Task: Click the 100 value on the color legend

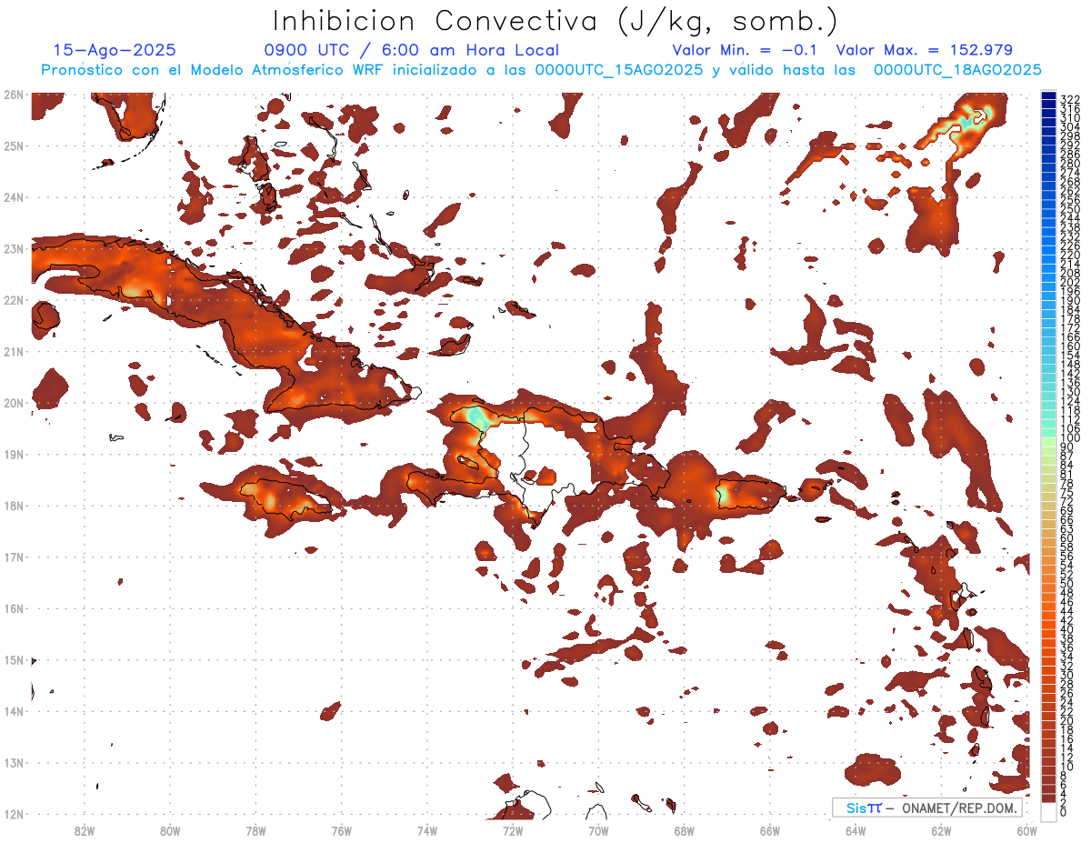Action: click(1070, 438)
